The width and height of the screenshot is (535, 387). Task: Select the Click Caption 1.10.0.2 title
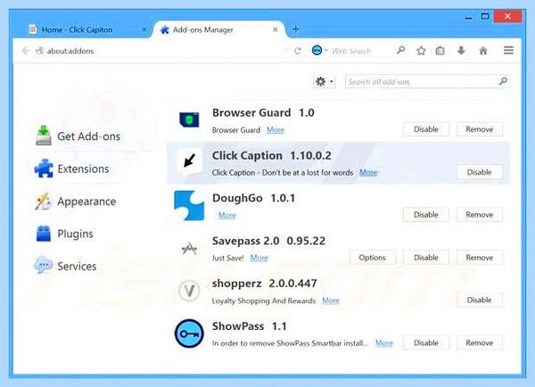[x=272, y=156]
